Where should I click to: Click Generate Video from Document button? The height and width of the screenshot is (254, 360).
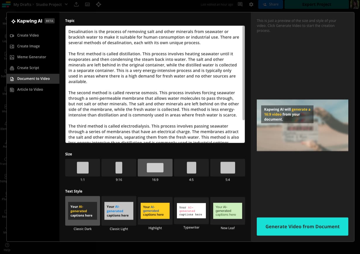click(x=302, y=226)
